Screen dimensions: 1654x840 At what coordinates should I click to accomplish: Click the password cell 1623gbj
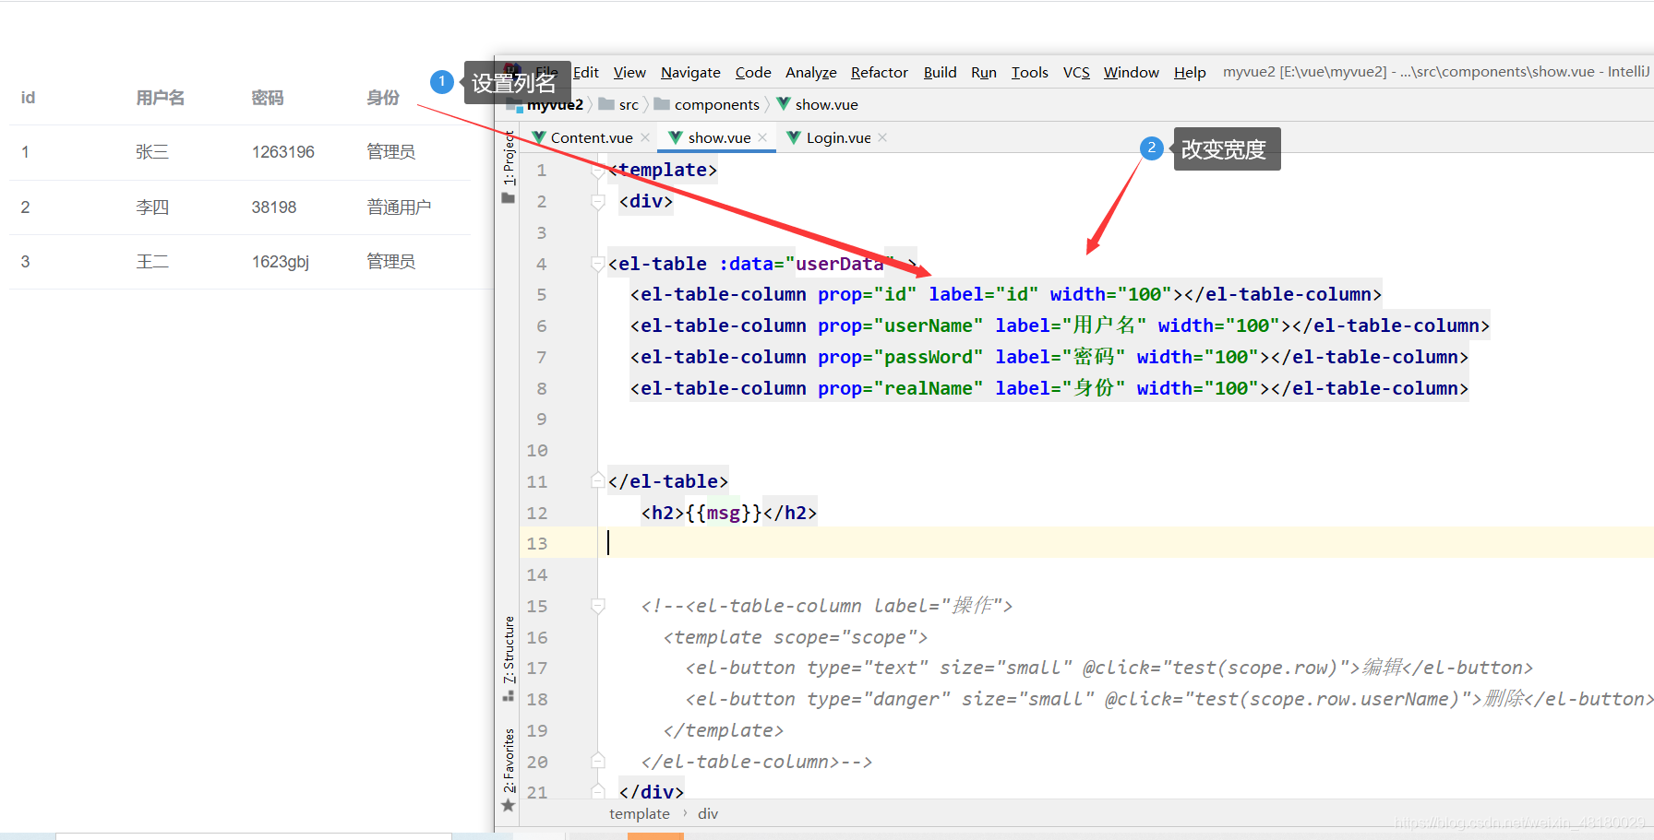click(x=281, y=262)
